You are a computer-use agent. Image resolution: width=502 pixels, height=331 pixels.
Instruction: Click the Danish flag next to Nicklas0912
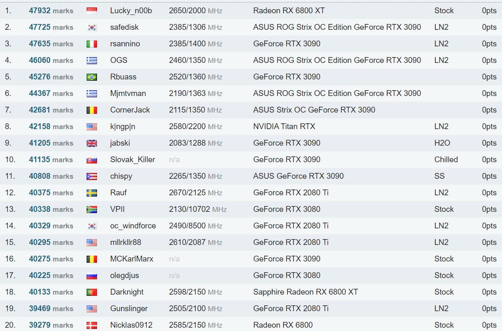click(92, 325)
